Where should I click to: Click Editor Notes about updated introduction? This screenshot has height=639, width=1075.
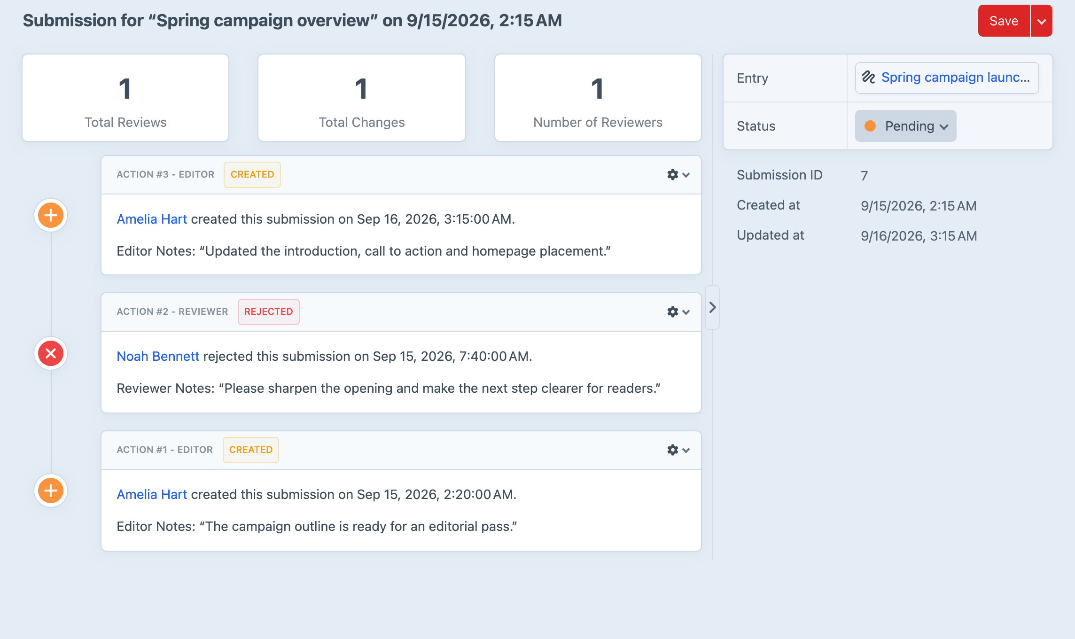(364, 251)
